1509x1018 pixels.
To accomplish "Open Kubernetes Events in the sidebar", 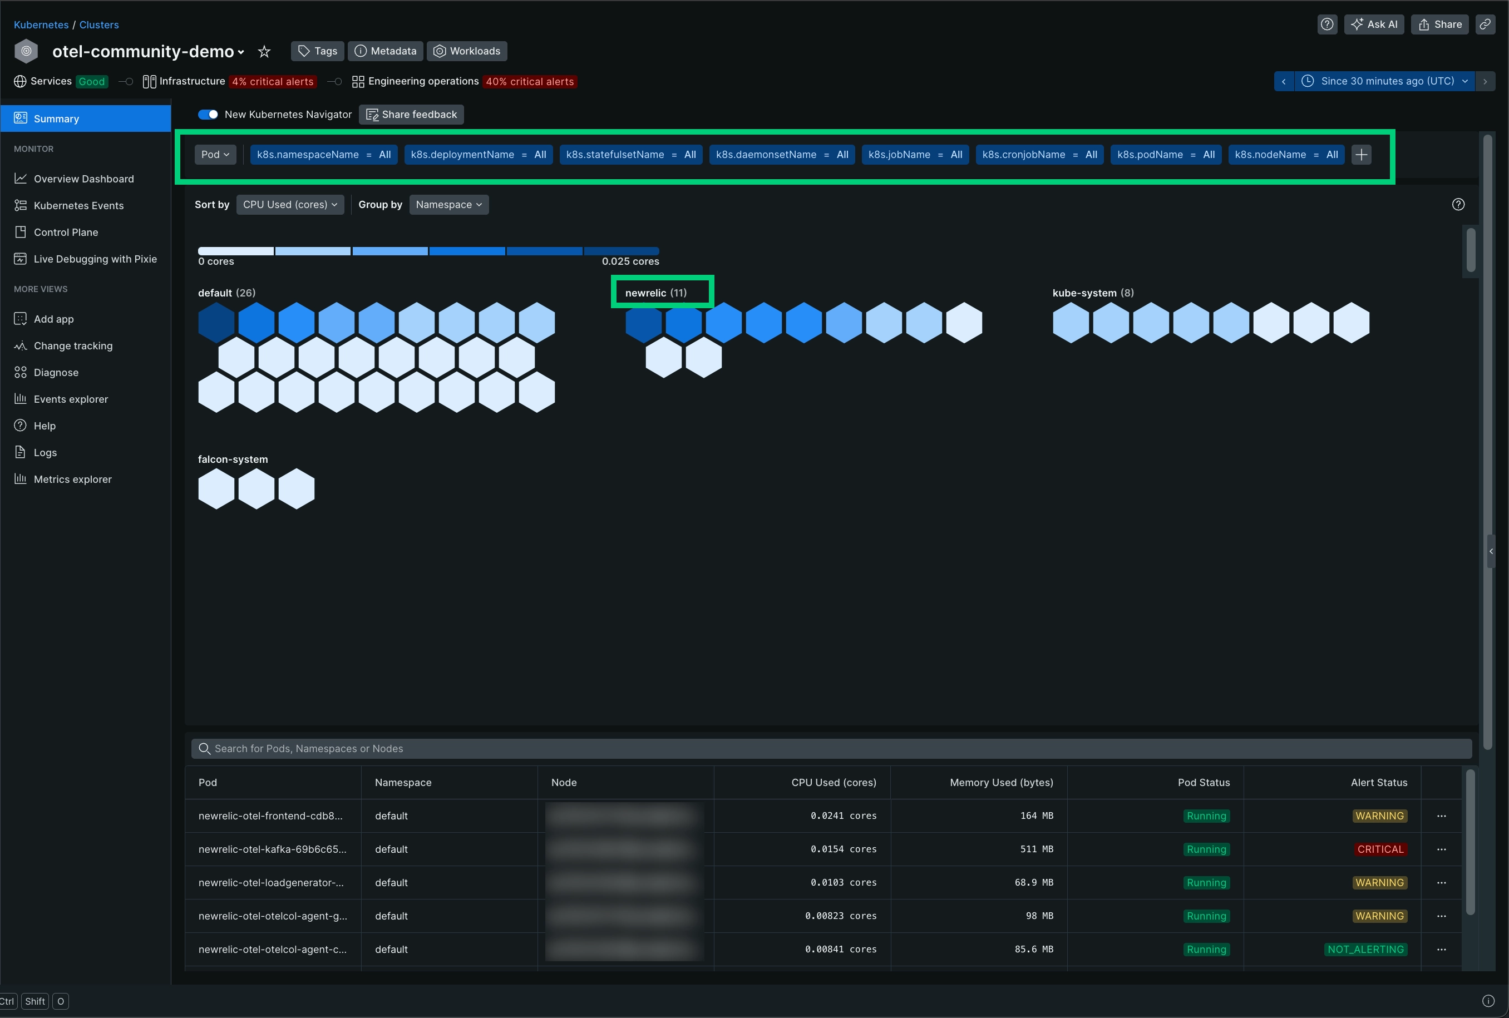I will point(78,205).
